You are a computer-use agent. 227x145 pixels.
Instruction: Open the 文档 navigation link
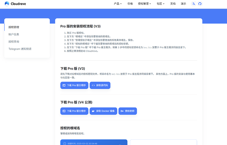pos(173,4)
